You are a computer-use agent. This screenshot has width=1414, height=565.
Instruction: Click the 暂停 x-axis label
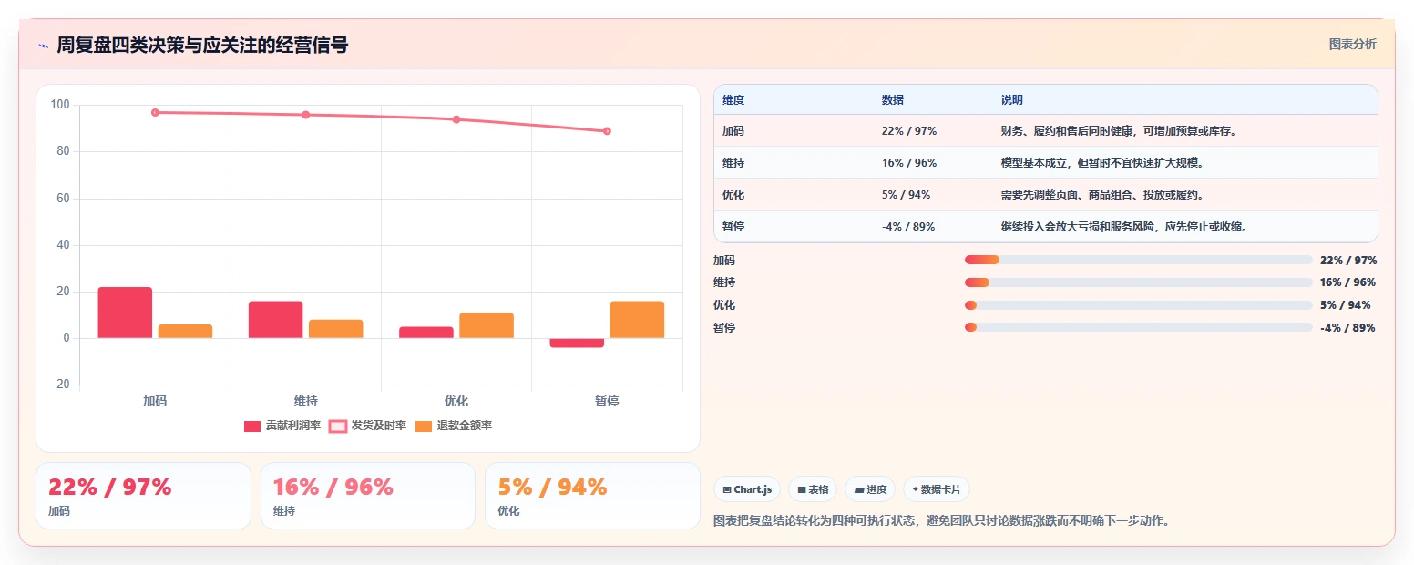607,401
